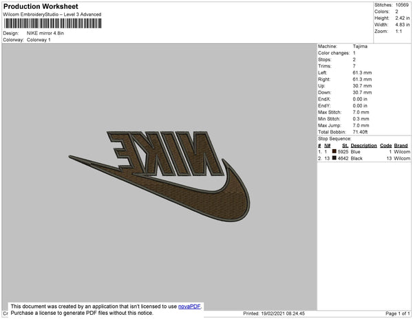
Task: Click the "Brand" column header
Action: (401, 146)
